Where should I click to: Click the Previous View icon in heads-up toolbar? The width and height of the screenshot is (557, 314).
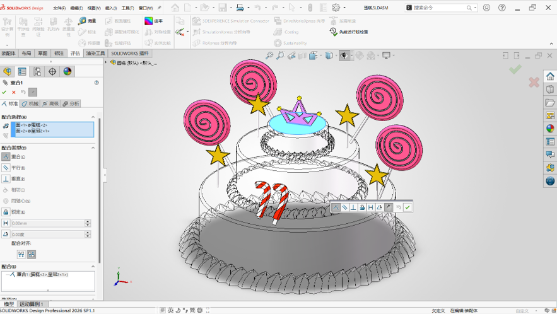point(291,55)
